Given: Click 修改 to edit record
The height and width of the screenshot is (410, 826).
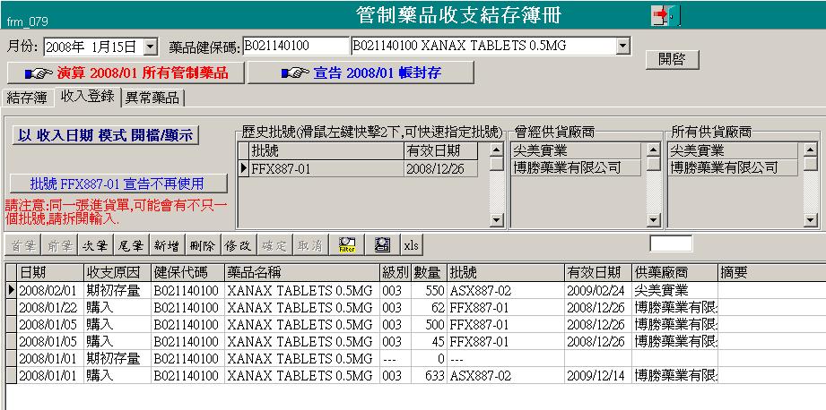Looking at the screenshot, I should click(x=239, y=245).
